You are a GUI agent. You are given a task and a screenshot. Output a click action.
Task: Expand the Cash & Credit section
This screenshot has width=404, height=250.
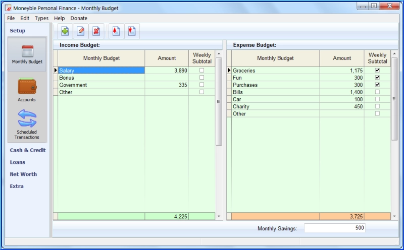click(x=28, y=150)
